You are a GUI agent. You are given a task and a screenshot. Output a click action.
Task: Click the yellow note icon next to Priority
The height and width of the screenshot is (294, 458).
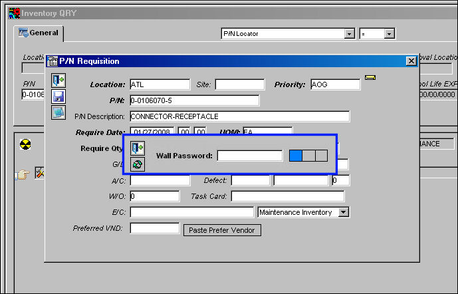[370, 77]
